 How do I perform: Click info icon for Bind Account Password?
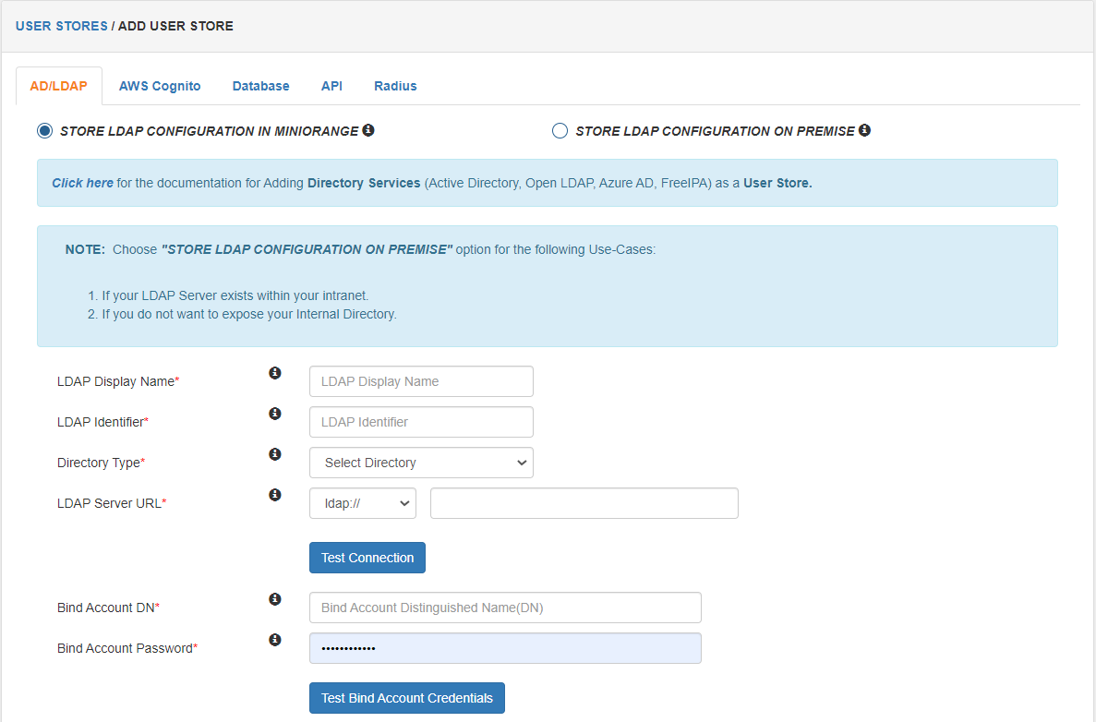click(x=274, y=640)
